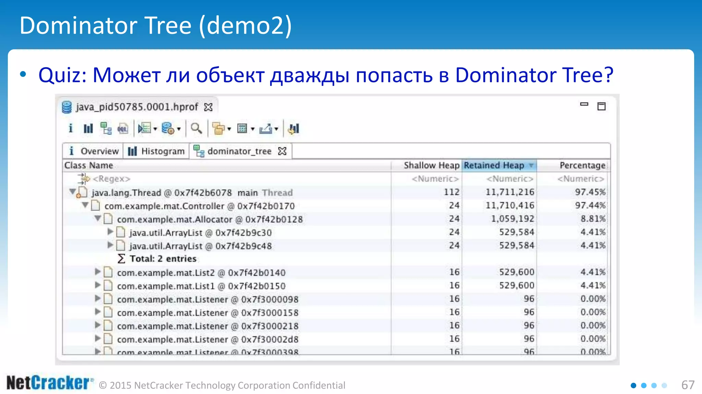Screen dimensions: 702x394
Task: Click the shallow heap value 112
Action: [x=451, y=192]
